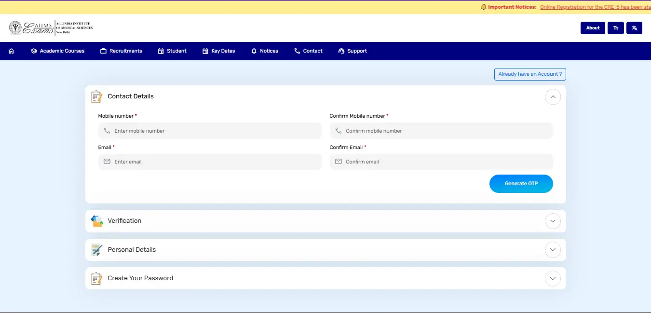
Task: Open the Support menu
Action: coord(353,51)
